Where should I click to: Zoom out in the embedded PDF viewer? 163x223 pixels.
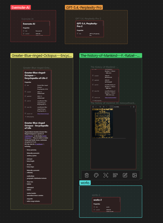click(x=100, y=107)
